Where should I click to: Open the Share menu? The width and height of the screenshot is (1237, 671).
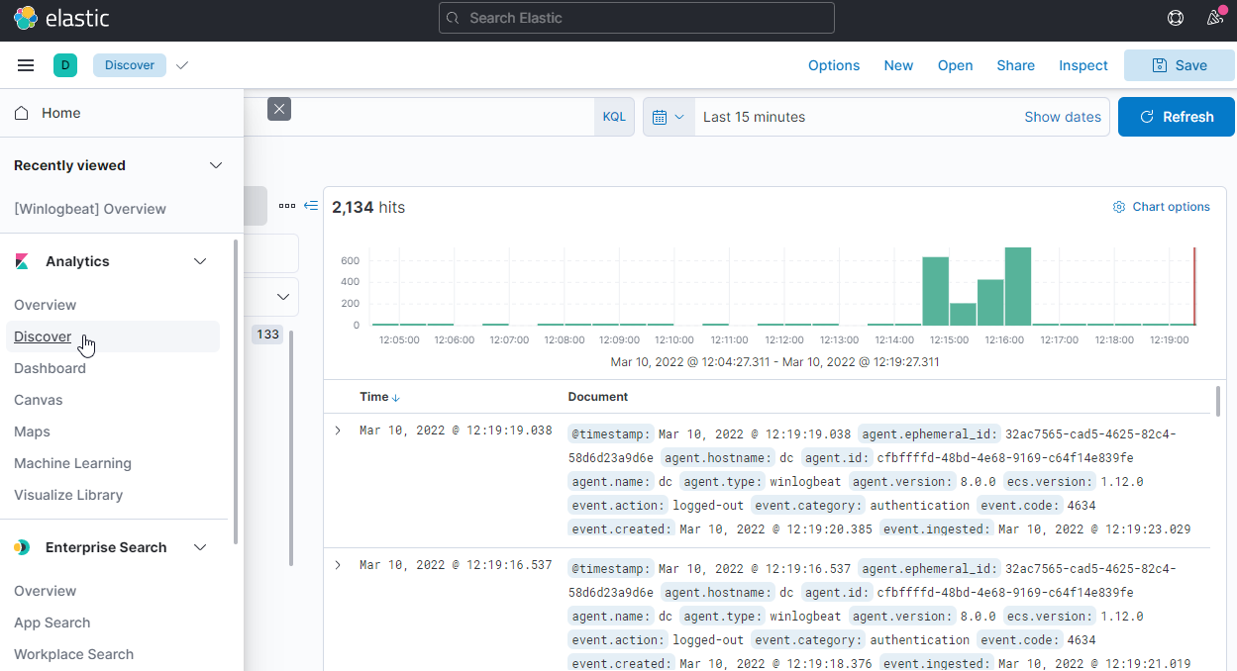tap(1016, 65)
